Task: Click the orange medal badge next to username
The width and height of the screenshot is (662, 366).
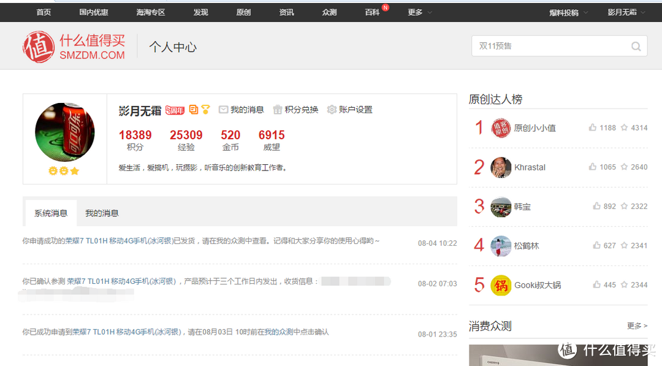Action: [x=193, y=110]
